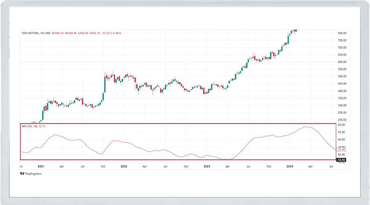Screen dimensions: 370x205
Task: Click the TradingView logo icon
Action: [22, 173]
